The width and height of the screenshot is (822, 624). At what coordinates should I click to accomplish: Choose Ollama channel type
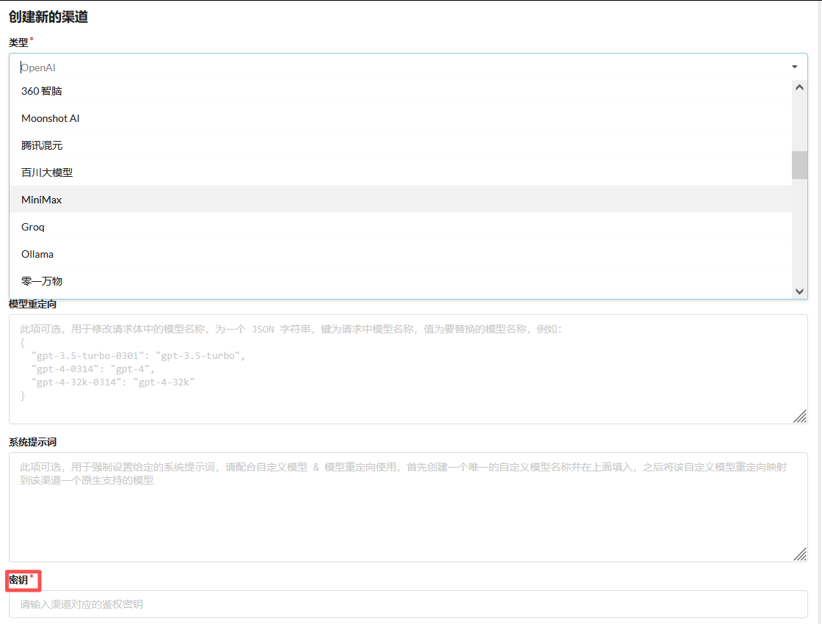pos(401,254)
